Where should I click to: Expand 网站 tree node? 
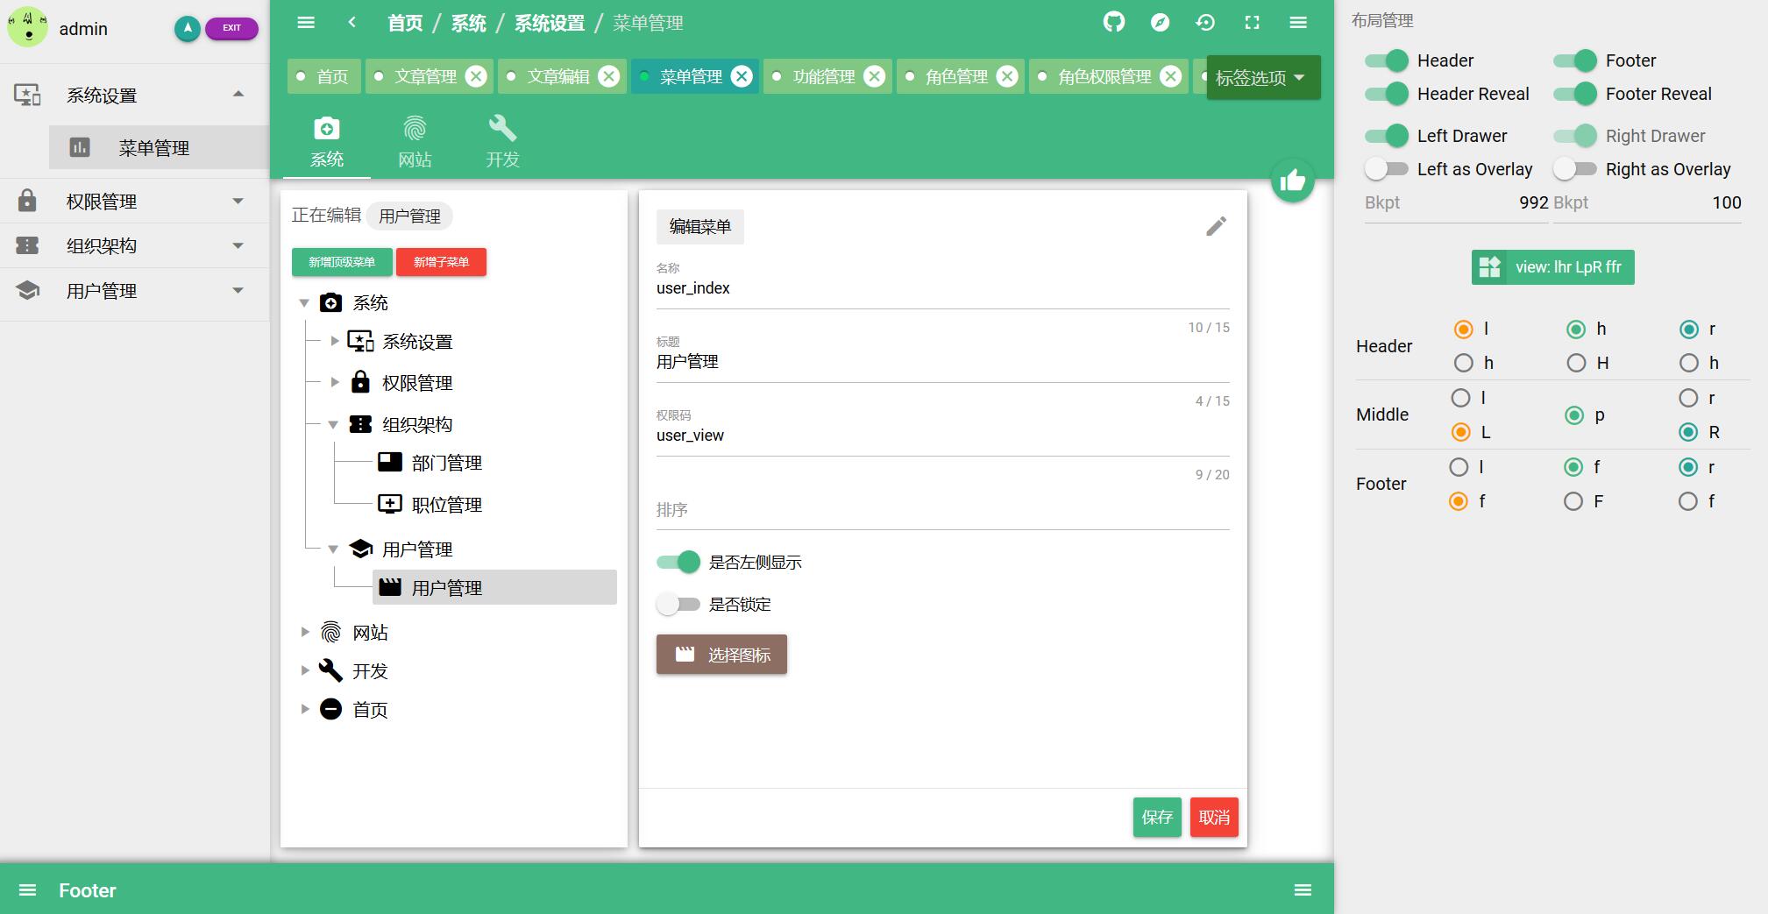[304, 632]
